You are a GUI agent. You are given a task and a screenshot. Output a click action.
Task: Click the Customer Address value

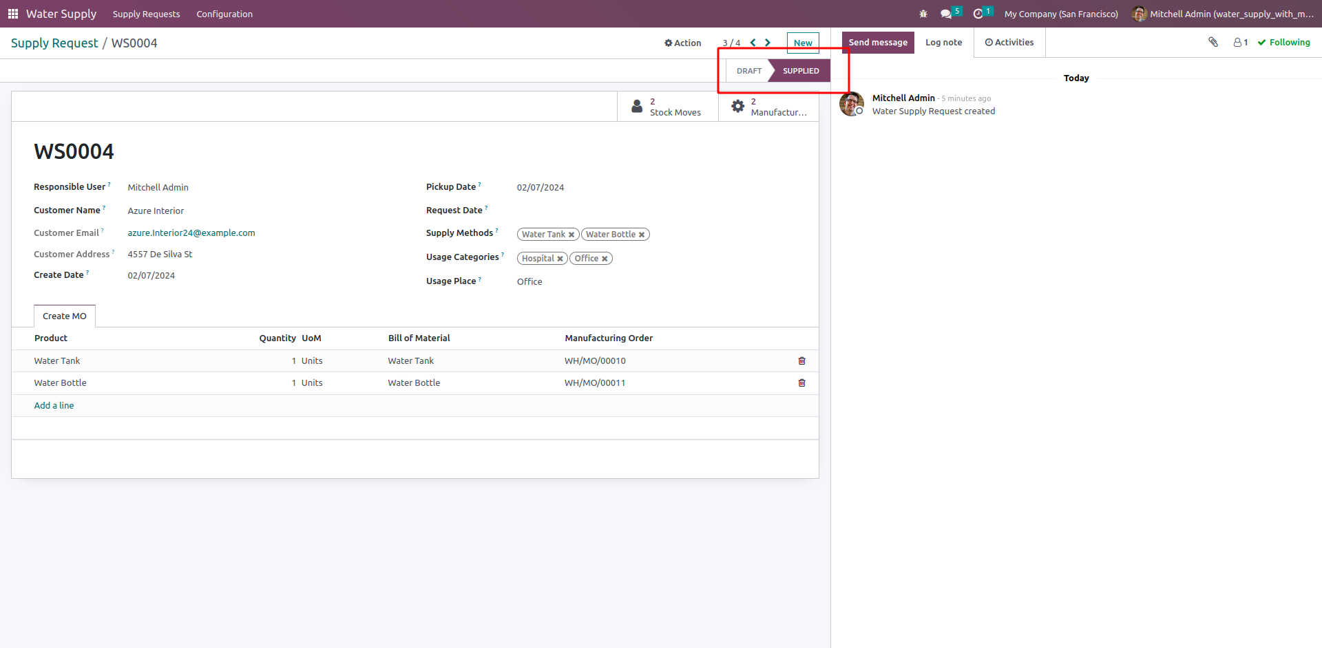[160, 254]
